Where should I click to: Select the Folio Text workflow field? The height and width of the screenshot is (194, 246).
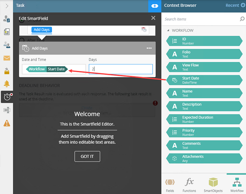(x=204, y=54)
